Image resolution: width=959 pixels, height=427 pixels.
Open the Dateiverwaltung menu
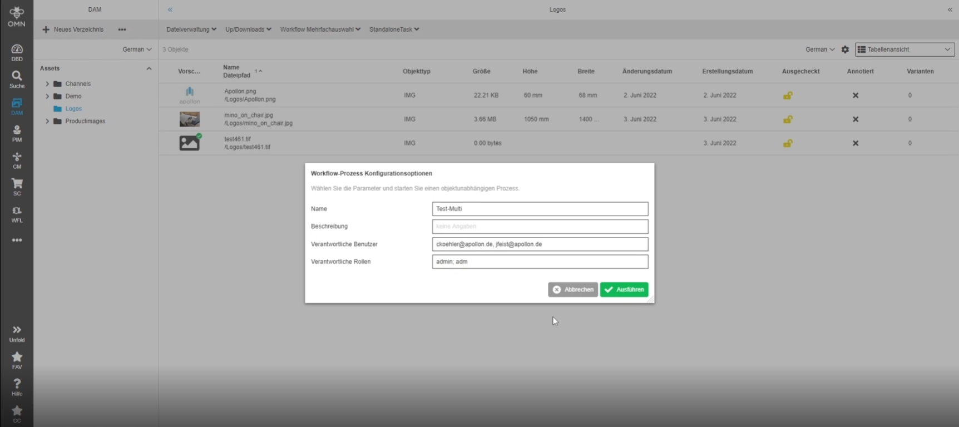191,29
